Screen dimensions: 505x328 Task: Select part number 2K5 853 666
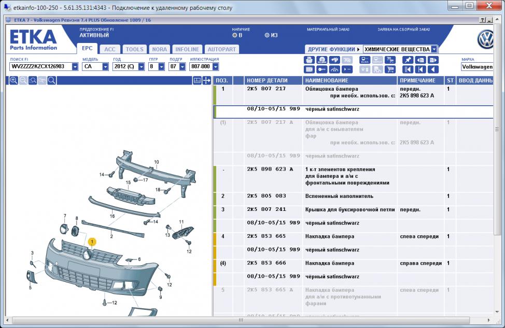(x=266, y=263)
